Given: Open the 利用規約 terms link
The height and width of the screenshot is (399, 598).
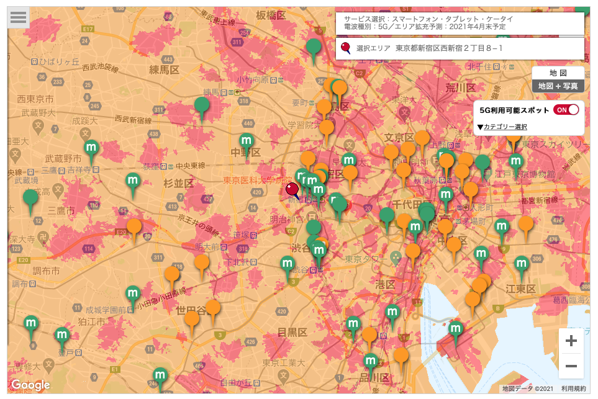Looking at the screenshot, I should click(573, 388).
